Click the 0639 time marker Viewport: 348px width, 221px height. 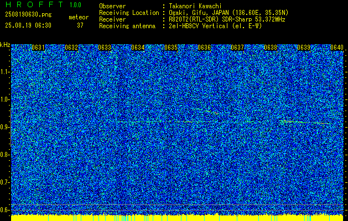304,48
